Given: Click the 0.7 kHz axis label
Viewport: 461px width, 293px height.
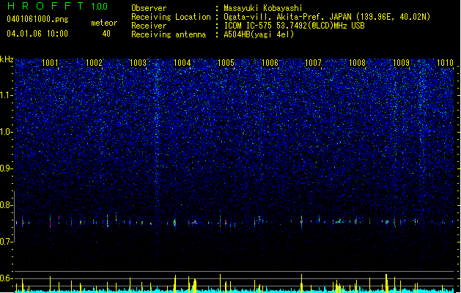Looking at the screenshot, I should coord(6,242).
